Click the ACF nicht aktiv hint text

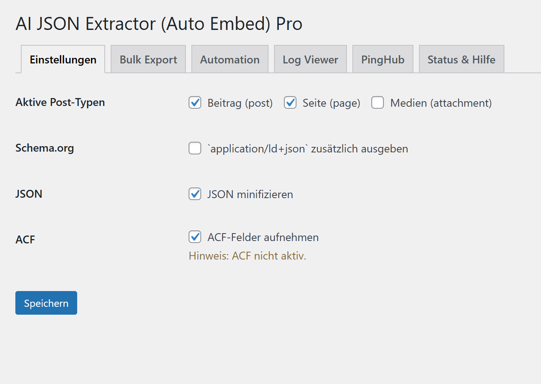tap(248, 256)
